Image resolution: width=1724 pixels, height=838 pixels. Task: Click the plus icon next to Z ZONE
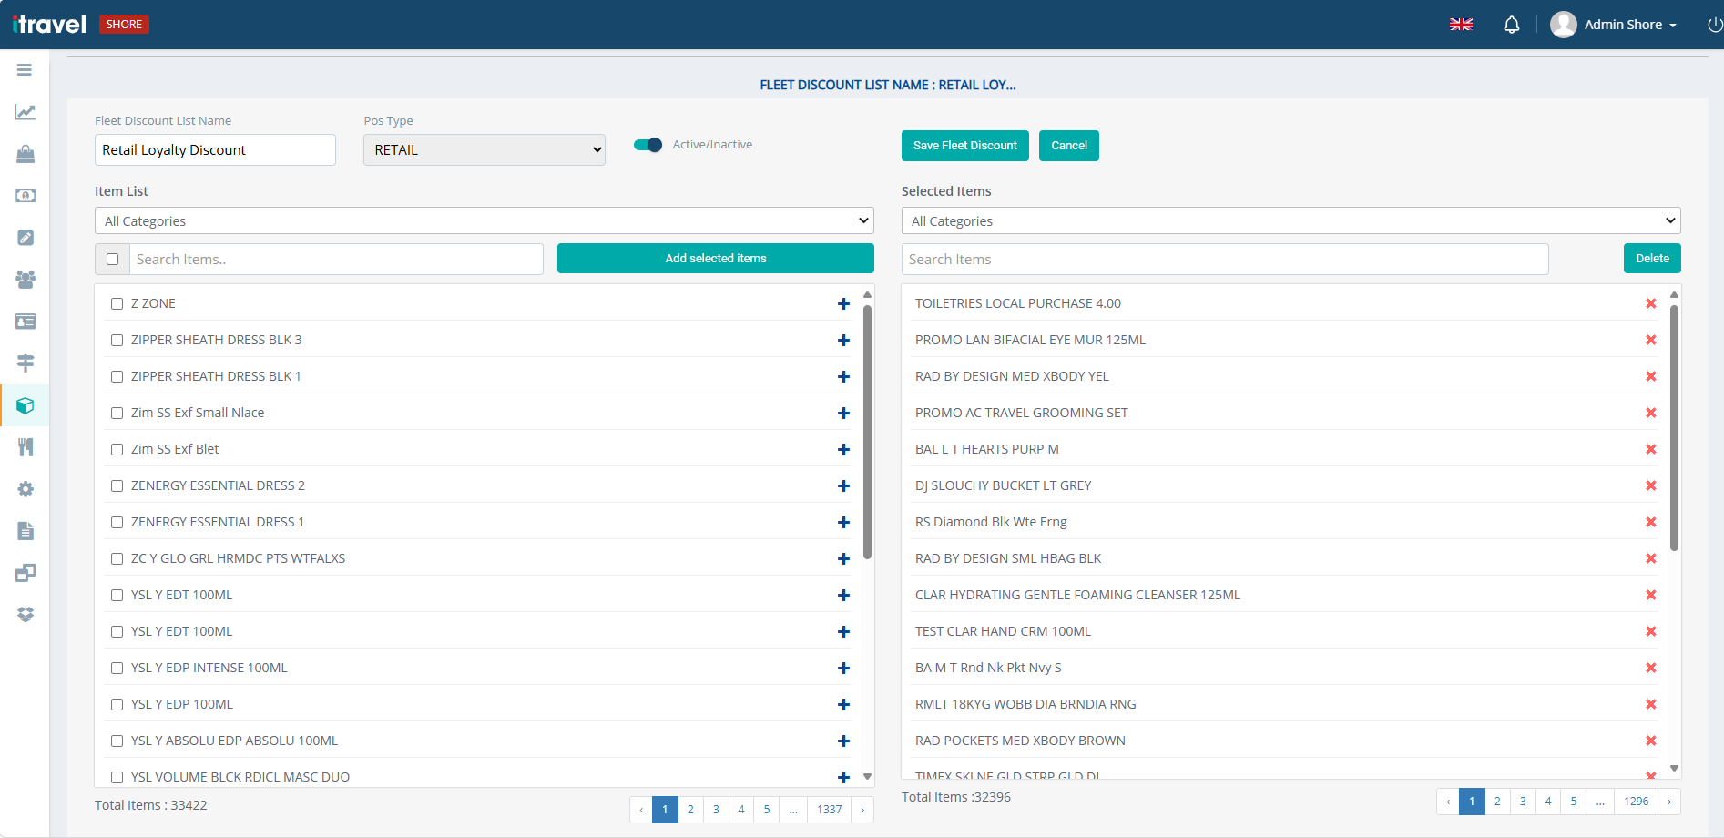coord(843,304)
